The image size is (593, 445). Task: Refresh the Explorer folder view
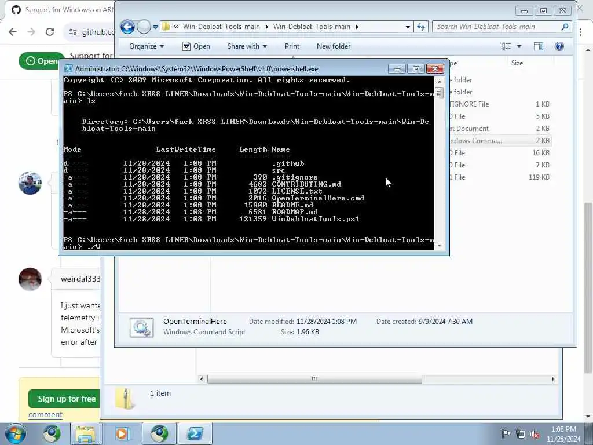click(421, 27)
